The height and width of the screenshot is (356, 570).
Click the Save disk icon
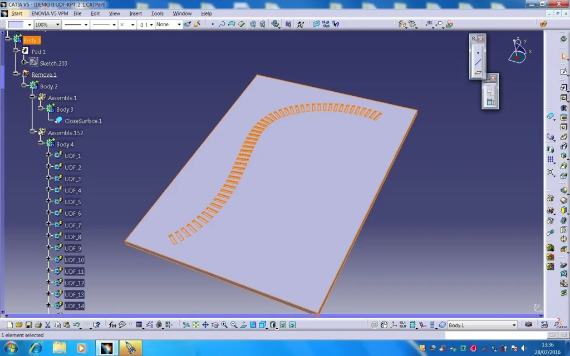28,325
